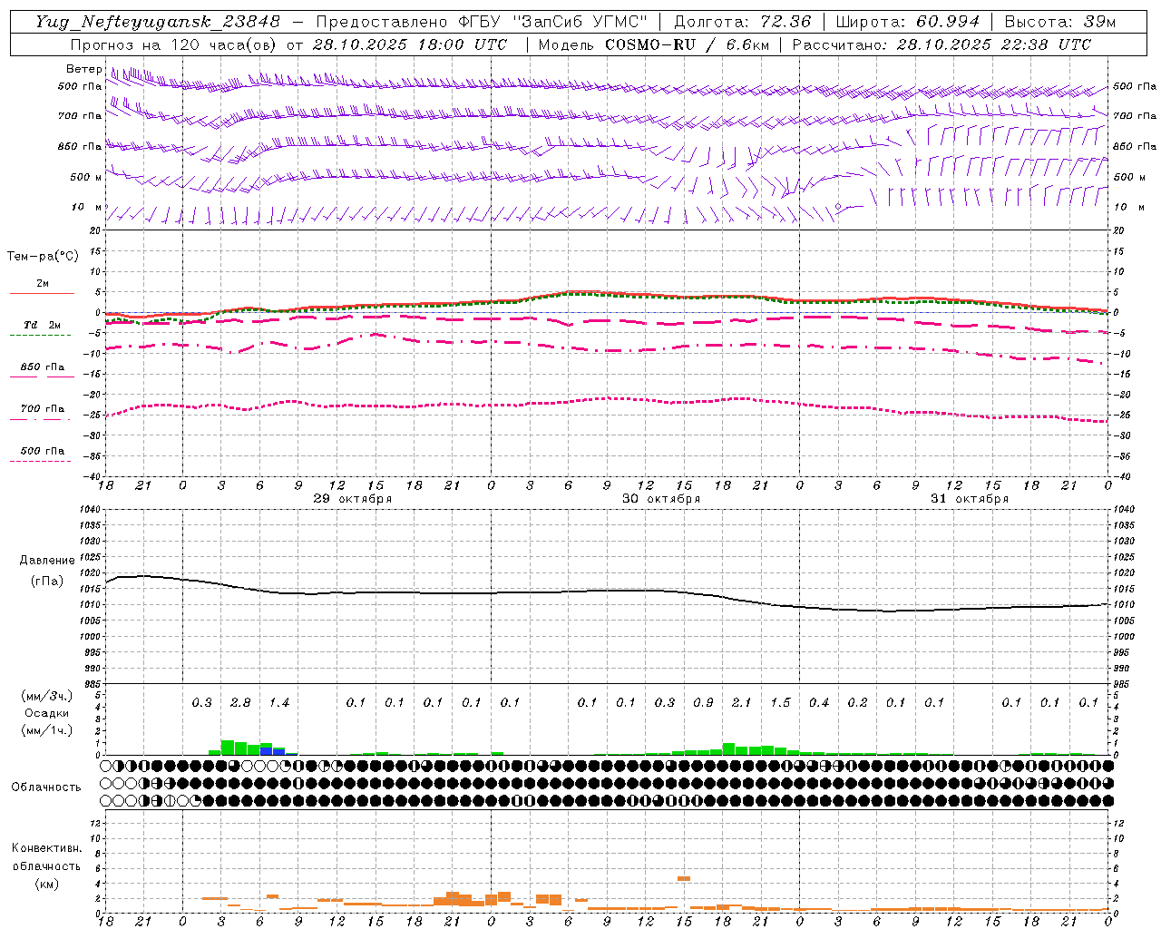The width and height of the screenshot is (1161, 929).
Task: Click the 'Широта: 60.994' latitude value
Action: point(908,22)
